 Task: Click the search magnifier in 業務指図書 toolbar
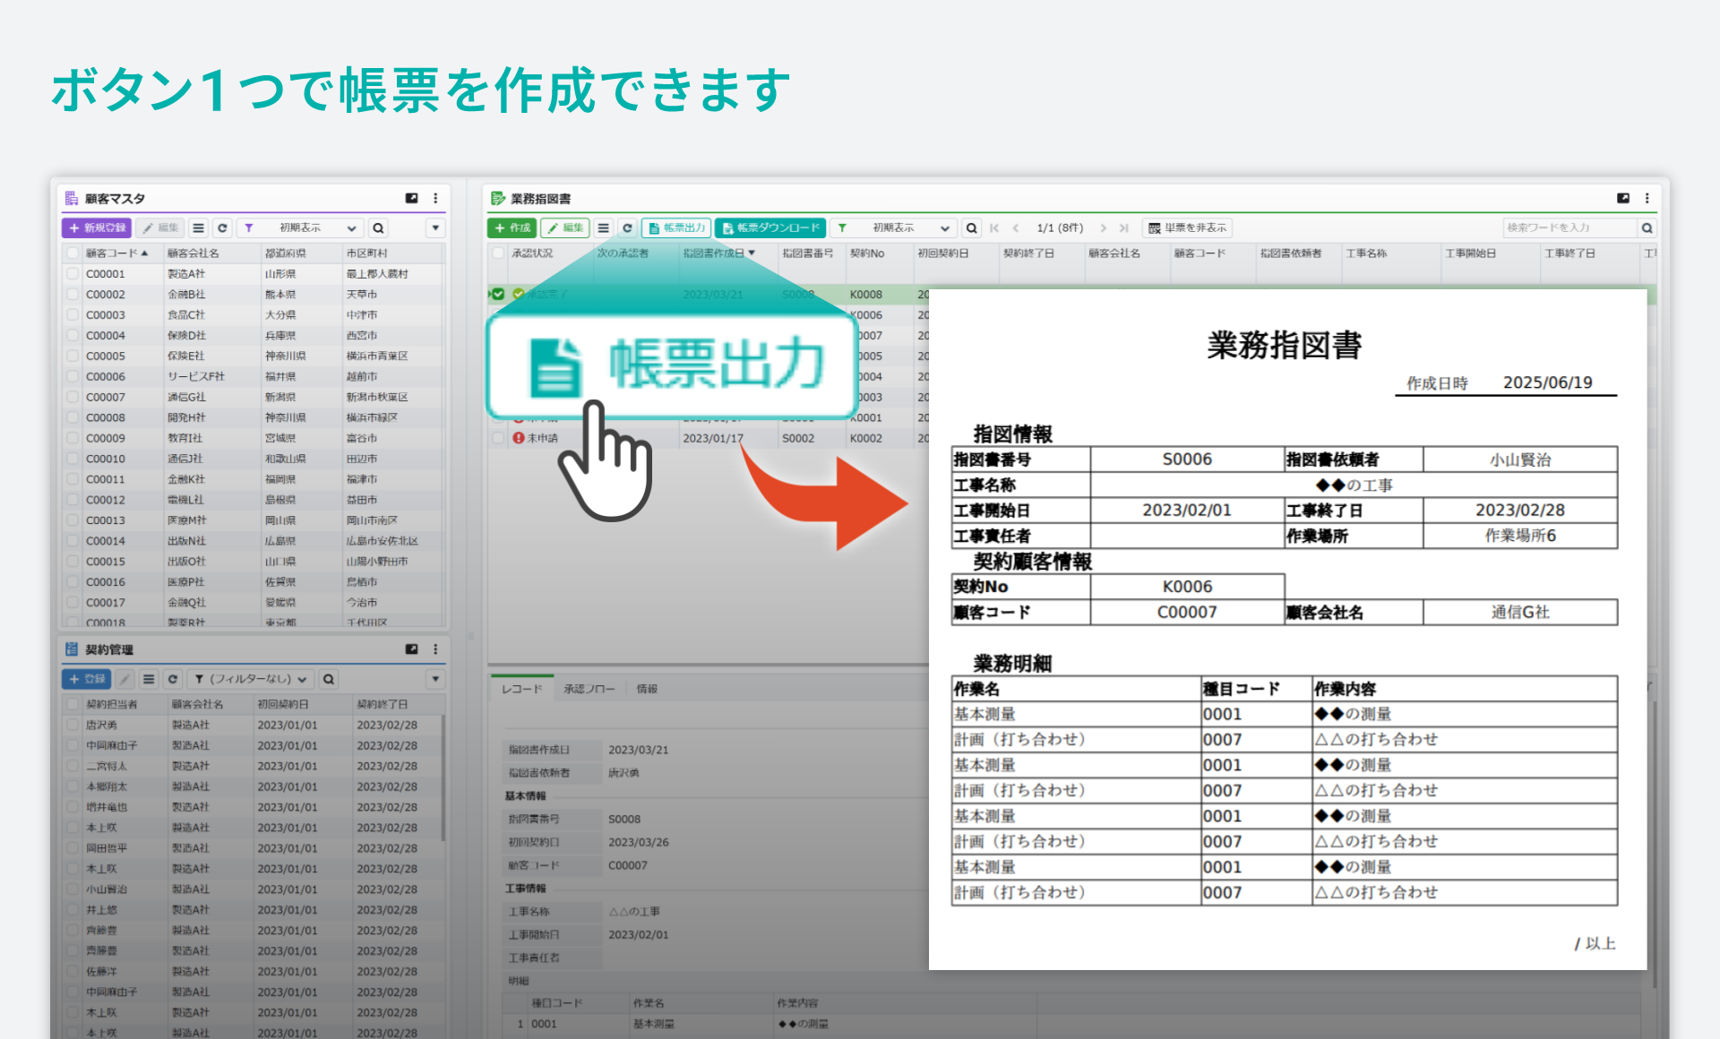[972, 228]
